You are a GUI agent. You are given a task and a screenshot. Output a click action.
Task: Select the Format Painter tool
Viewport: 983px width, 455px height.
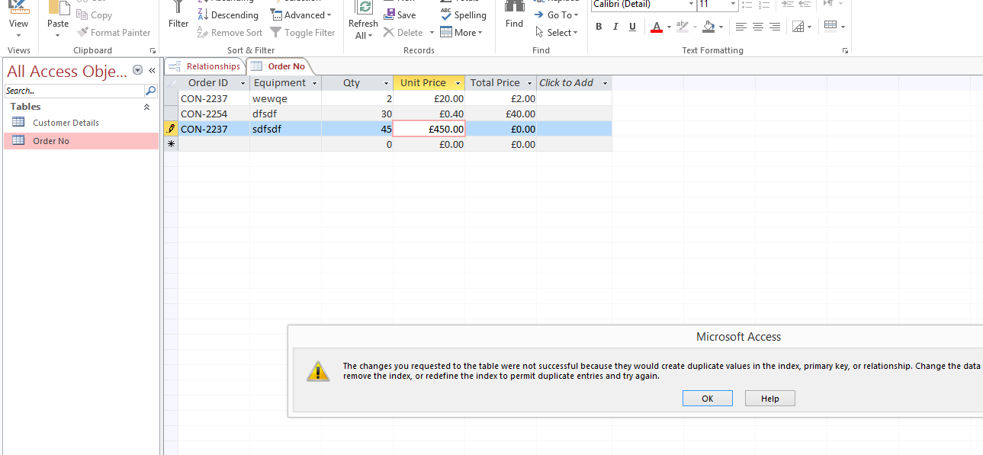114,33
